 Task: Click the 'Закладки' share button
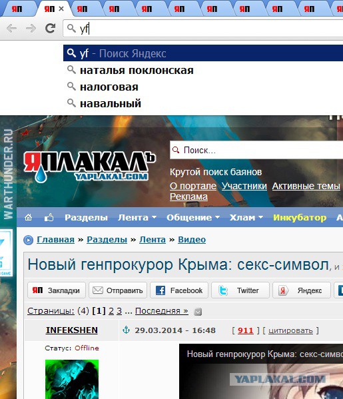point(57,290)
